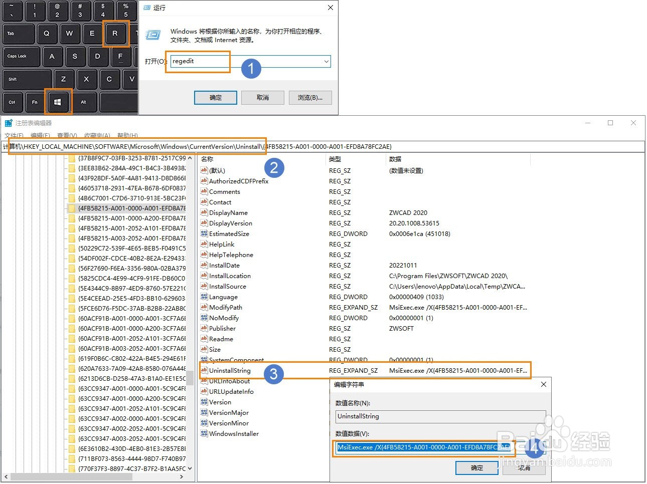Select the {60ACF91B-A003-2052-A001 tree key
Screen dimensions: 647x484
[131, 348]
